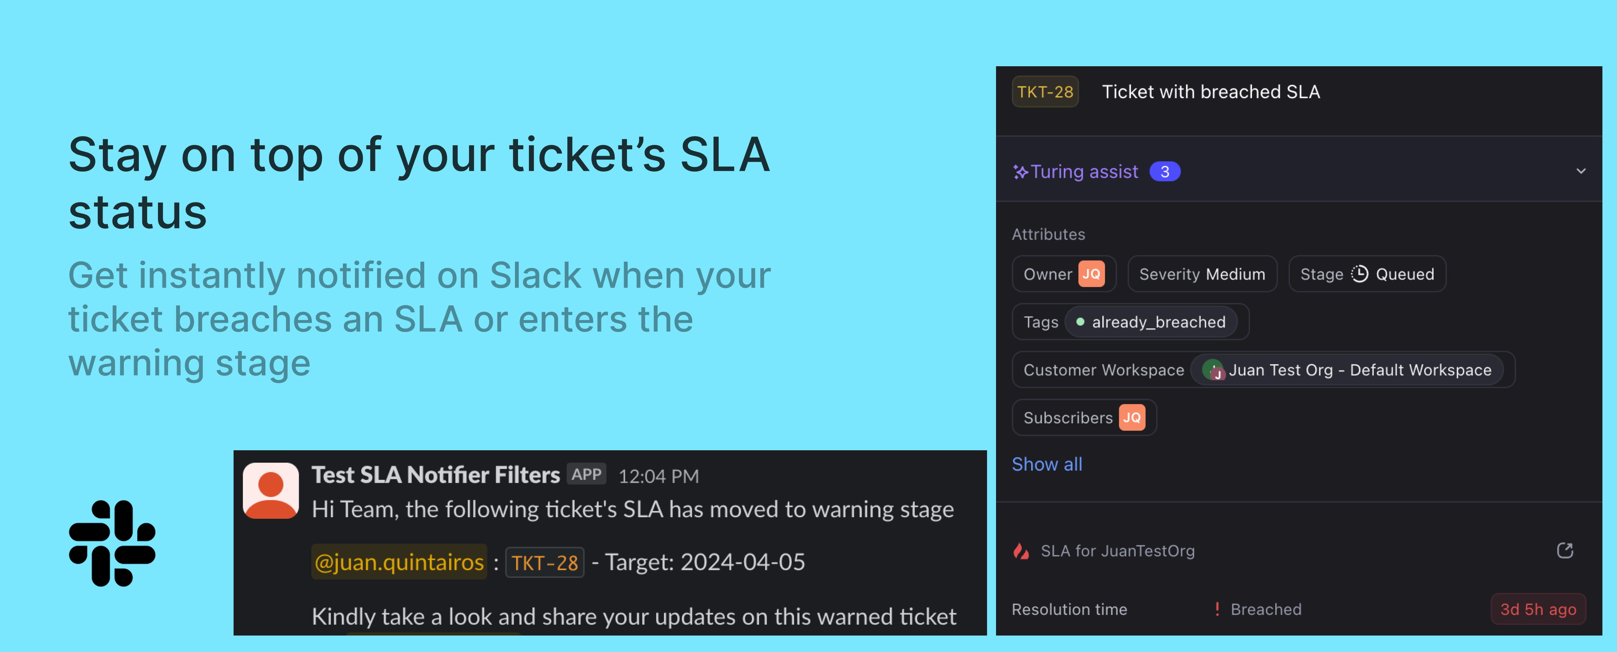Click the Show all link
This screenshot has height=652, width=1617.
pos(1047,464)
